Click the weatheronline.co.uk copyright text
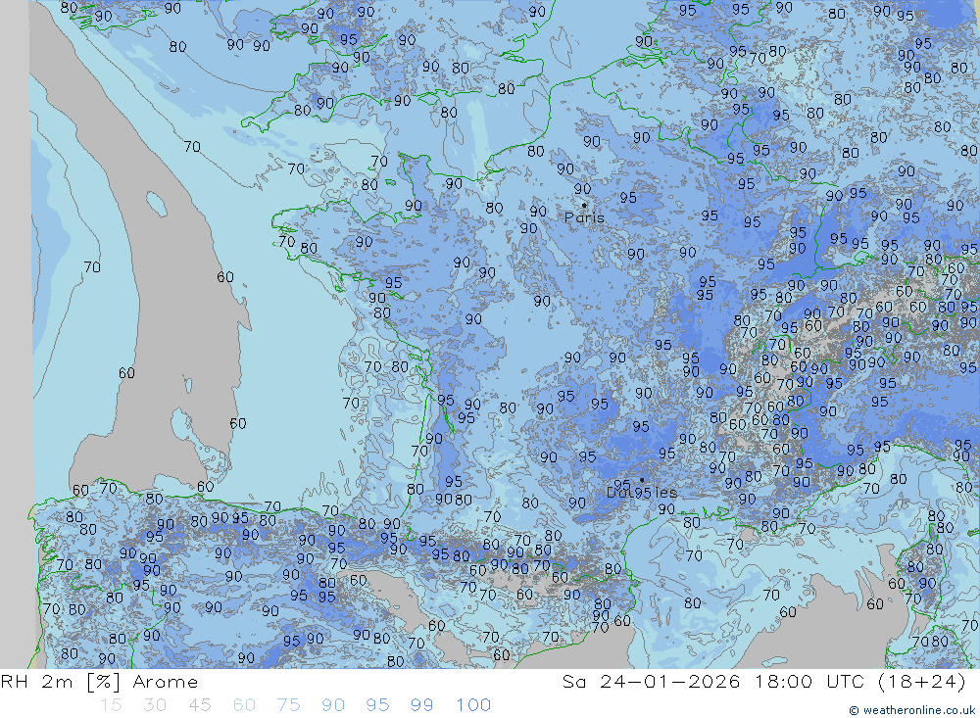The height and width of the screenshot is (718, 980). coord(912,710)
